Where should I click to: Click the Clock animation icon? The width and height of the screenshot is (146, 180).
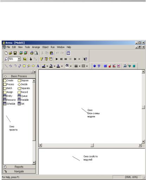tap(95, 66)
